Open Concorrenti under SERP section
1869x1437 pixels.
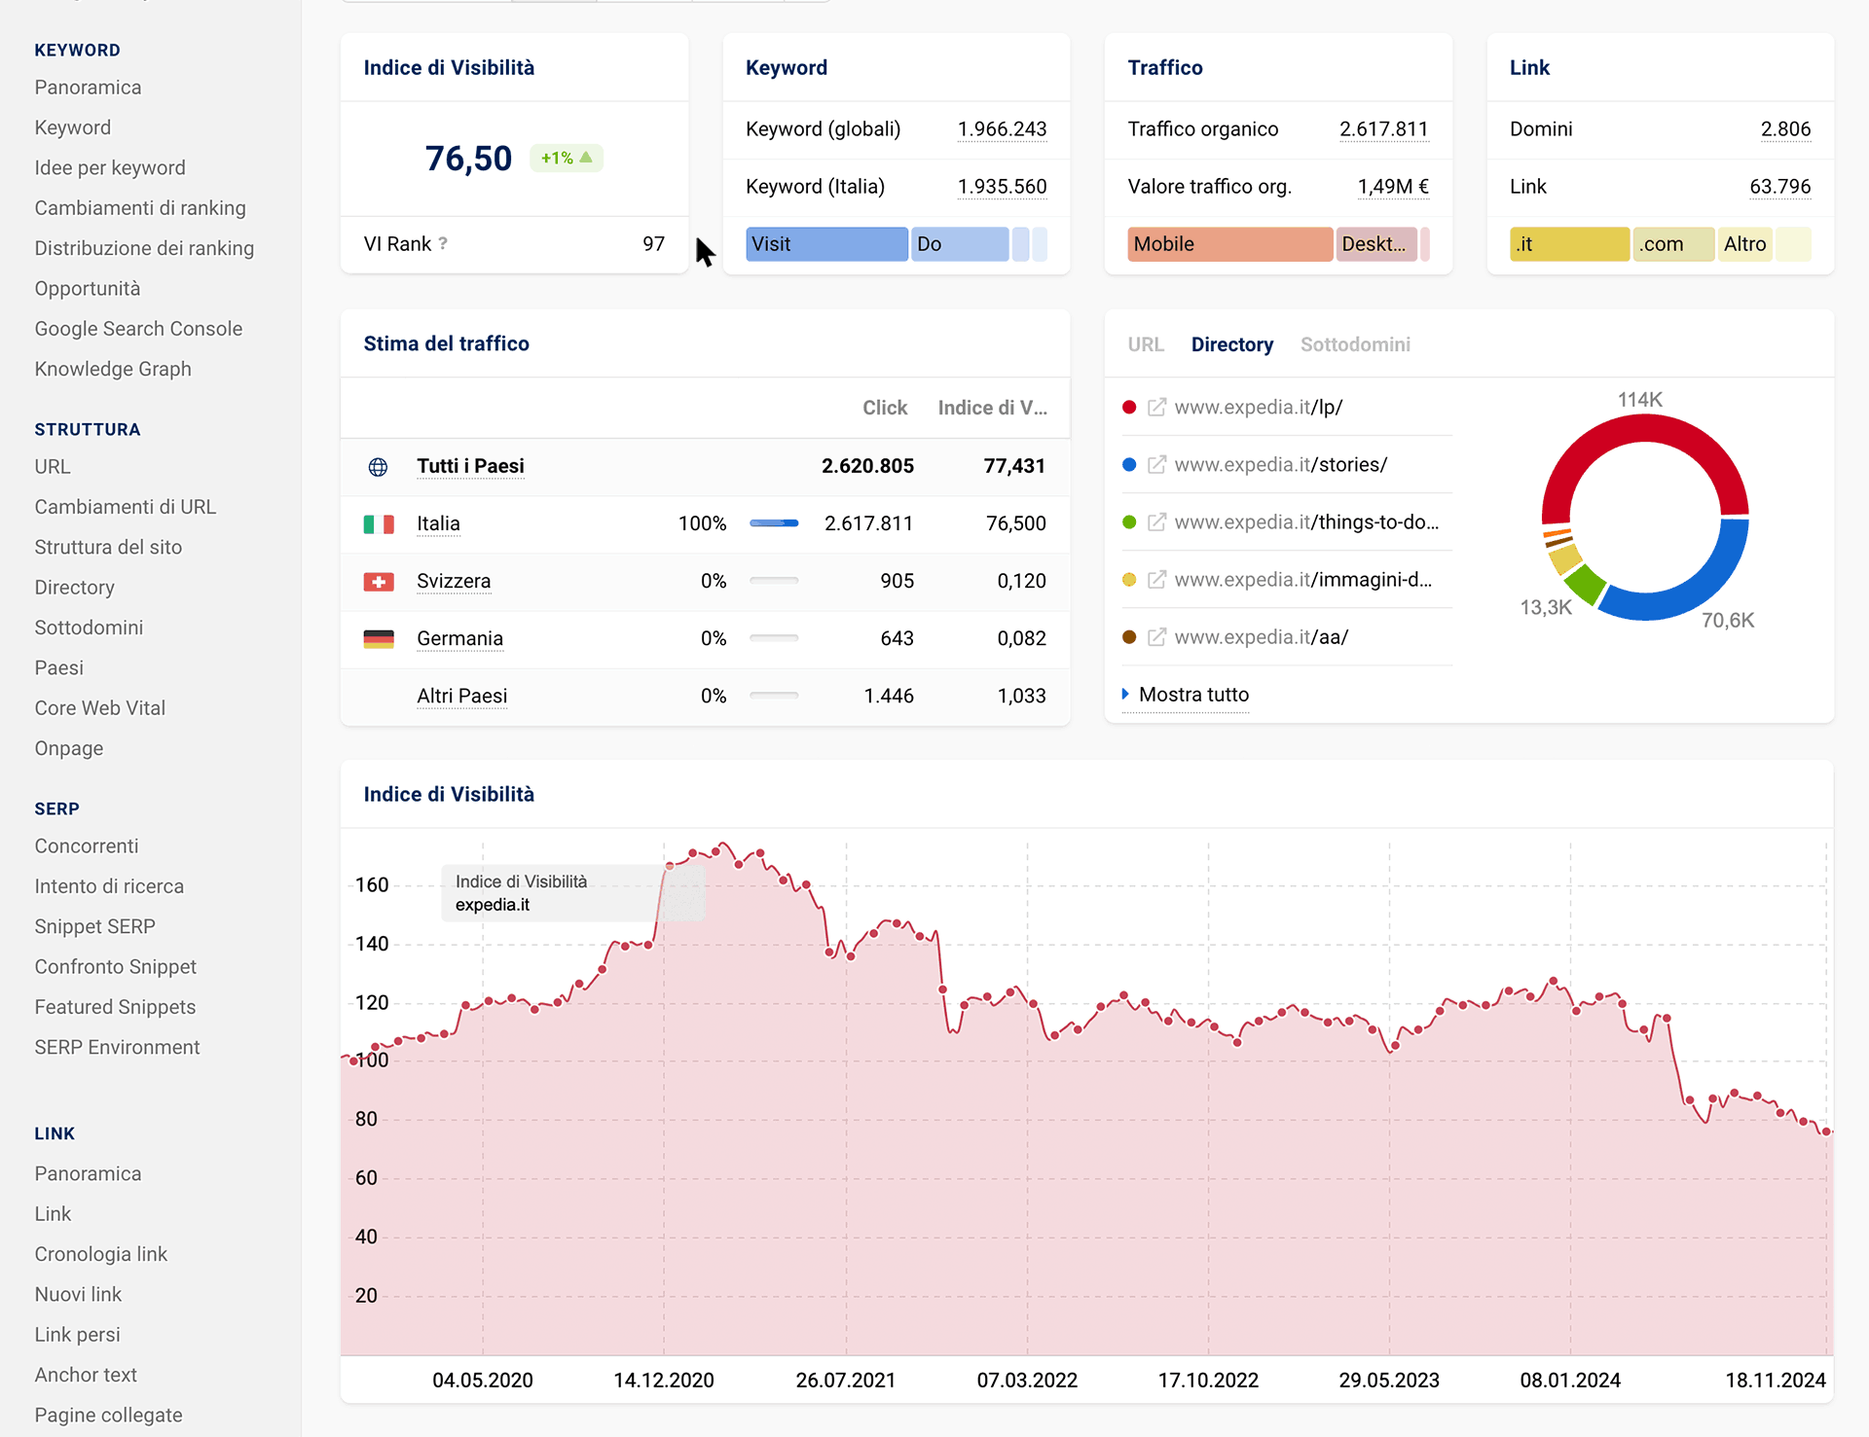[87, 846]
